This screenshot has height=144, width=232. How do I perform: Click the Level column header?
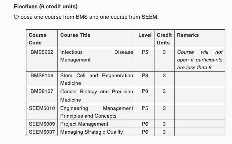click(145, 35)
